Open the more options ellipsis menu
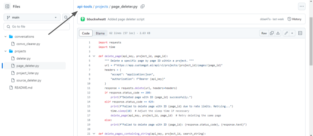This screenshot has height=136, width=313. [x=302, y=6]
